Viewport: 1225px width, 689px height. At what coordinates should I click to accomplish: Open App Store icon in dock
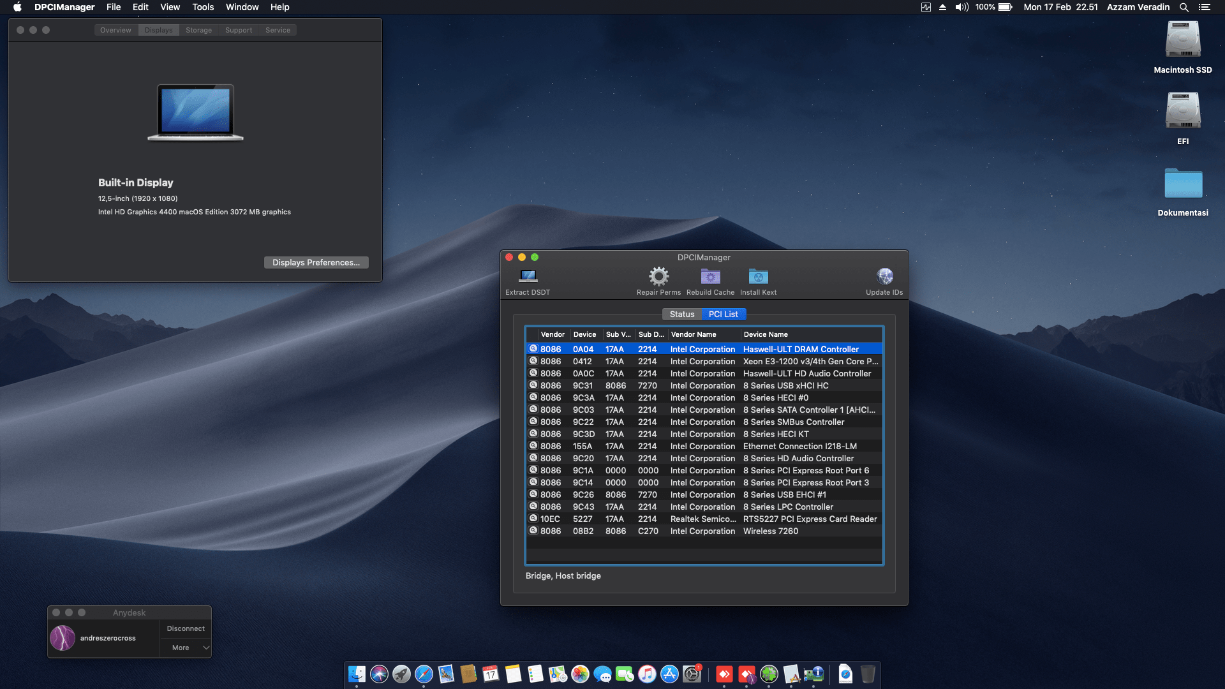tap(669, 674)
